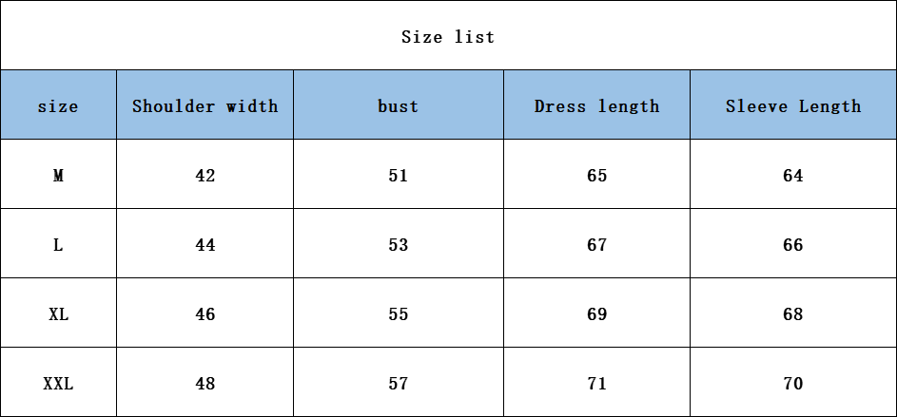Select the Sleeve Length header cell
The height and width of the screenshot is (417, 897).
792,105
